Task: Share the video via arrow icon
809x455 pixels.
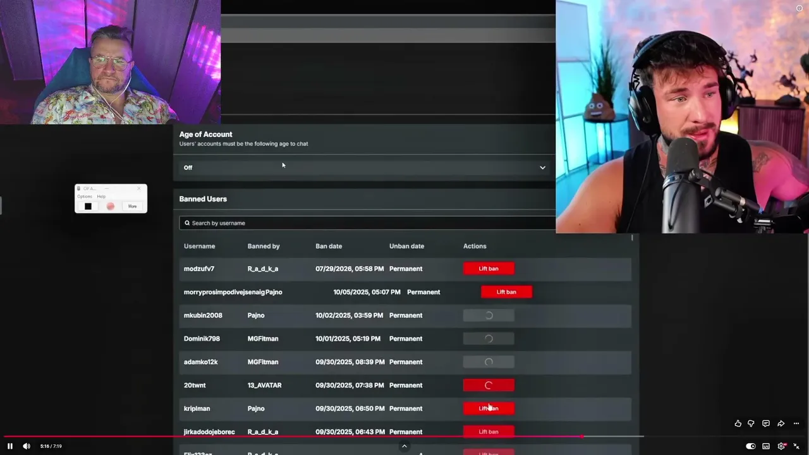Action: tap(781, 423)
